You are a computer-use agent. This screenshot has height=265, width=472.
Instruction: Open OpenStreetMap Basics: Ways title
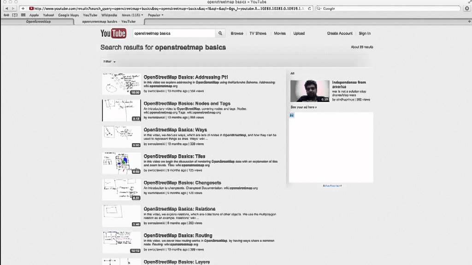coord(175,130)
